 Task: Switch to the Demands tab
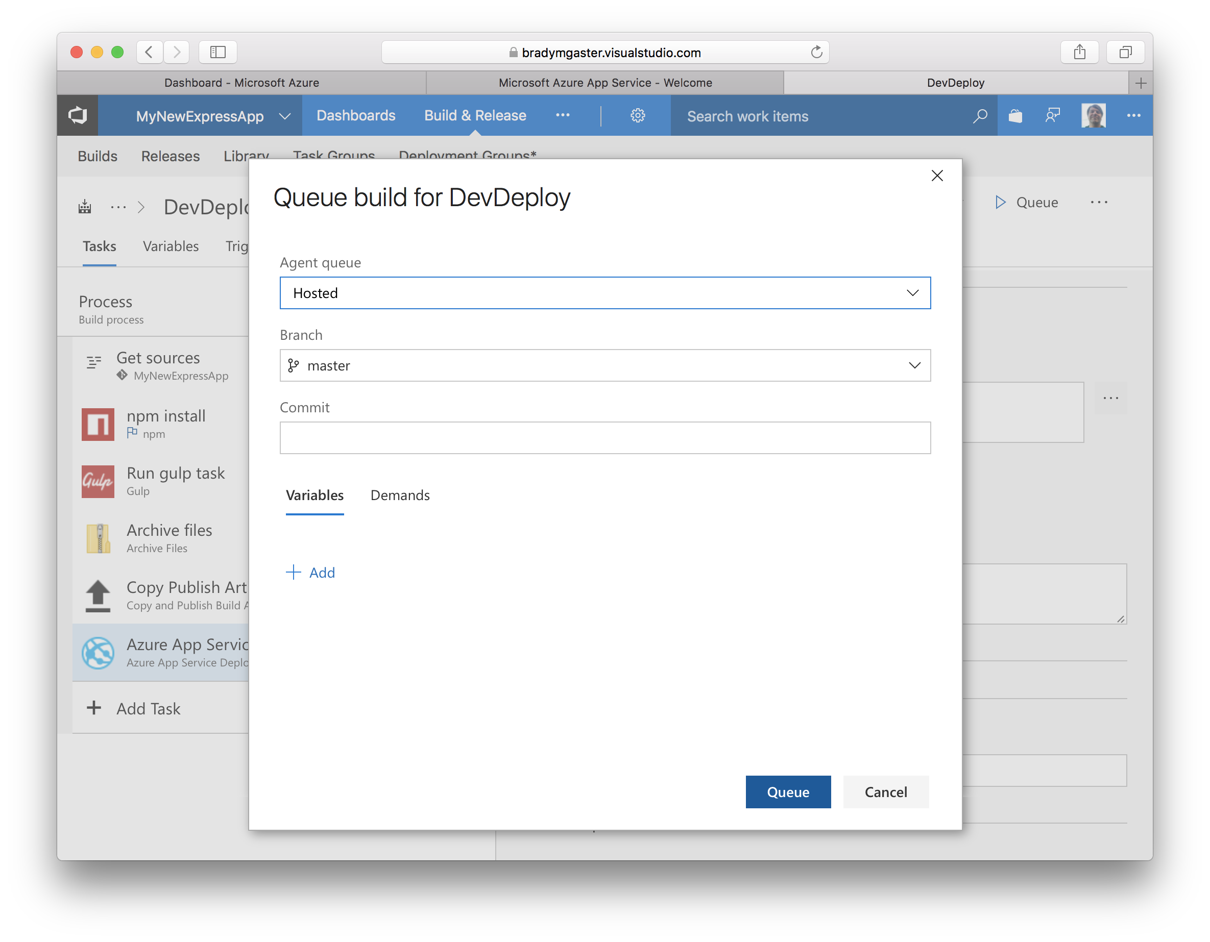tap(400, 495)
